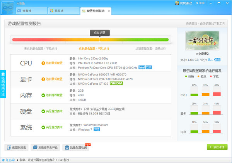
Task: Click the 快快游戏-最好的游戏下载工具 header text
Action: tap(205, 24)
